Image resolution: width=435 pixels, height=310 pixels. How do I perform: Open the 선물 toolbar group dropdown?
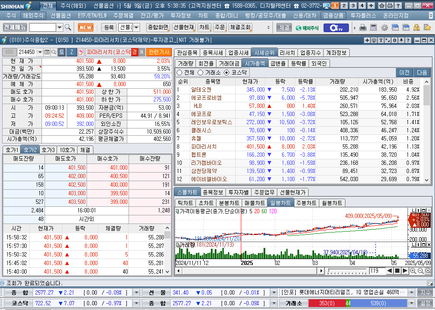[136, 27]
